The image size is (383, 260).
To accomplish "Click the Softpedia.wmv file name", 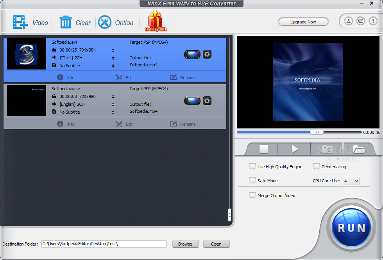I will (66, 89).
